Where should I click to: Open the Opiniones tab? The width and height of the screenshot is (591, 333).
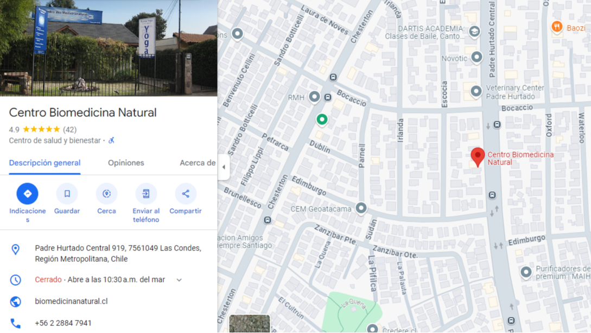[126, 163]
